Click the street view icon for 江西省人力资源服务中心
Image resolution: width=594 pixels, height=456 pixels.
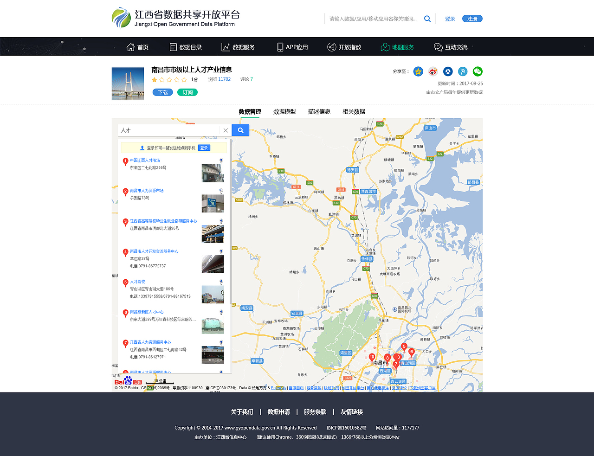221,342
